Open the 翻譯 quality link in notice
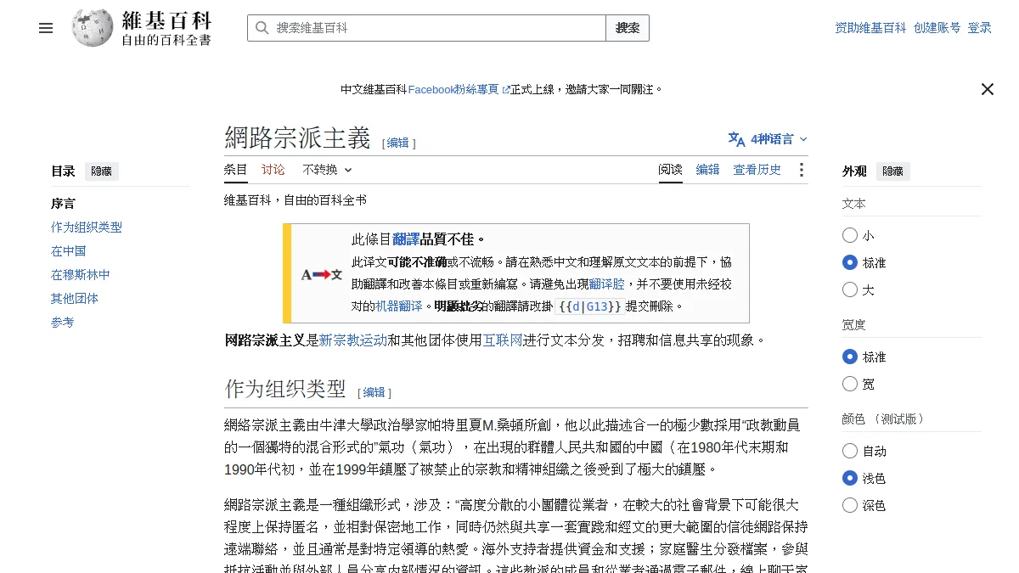The height and width of the screenshot is (573, 1019). pos(406,239)
